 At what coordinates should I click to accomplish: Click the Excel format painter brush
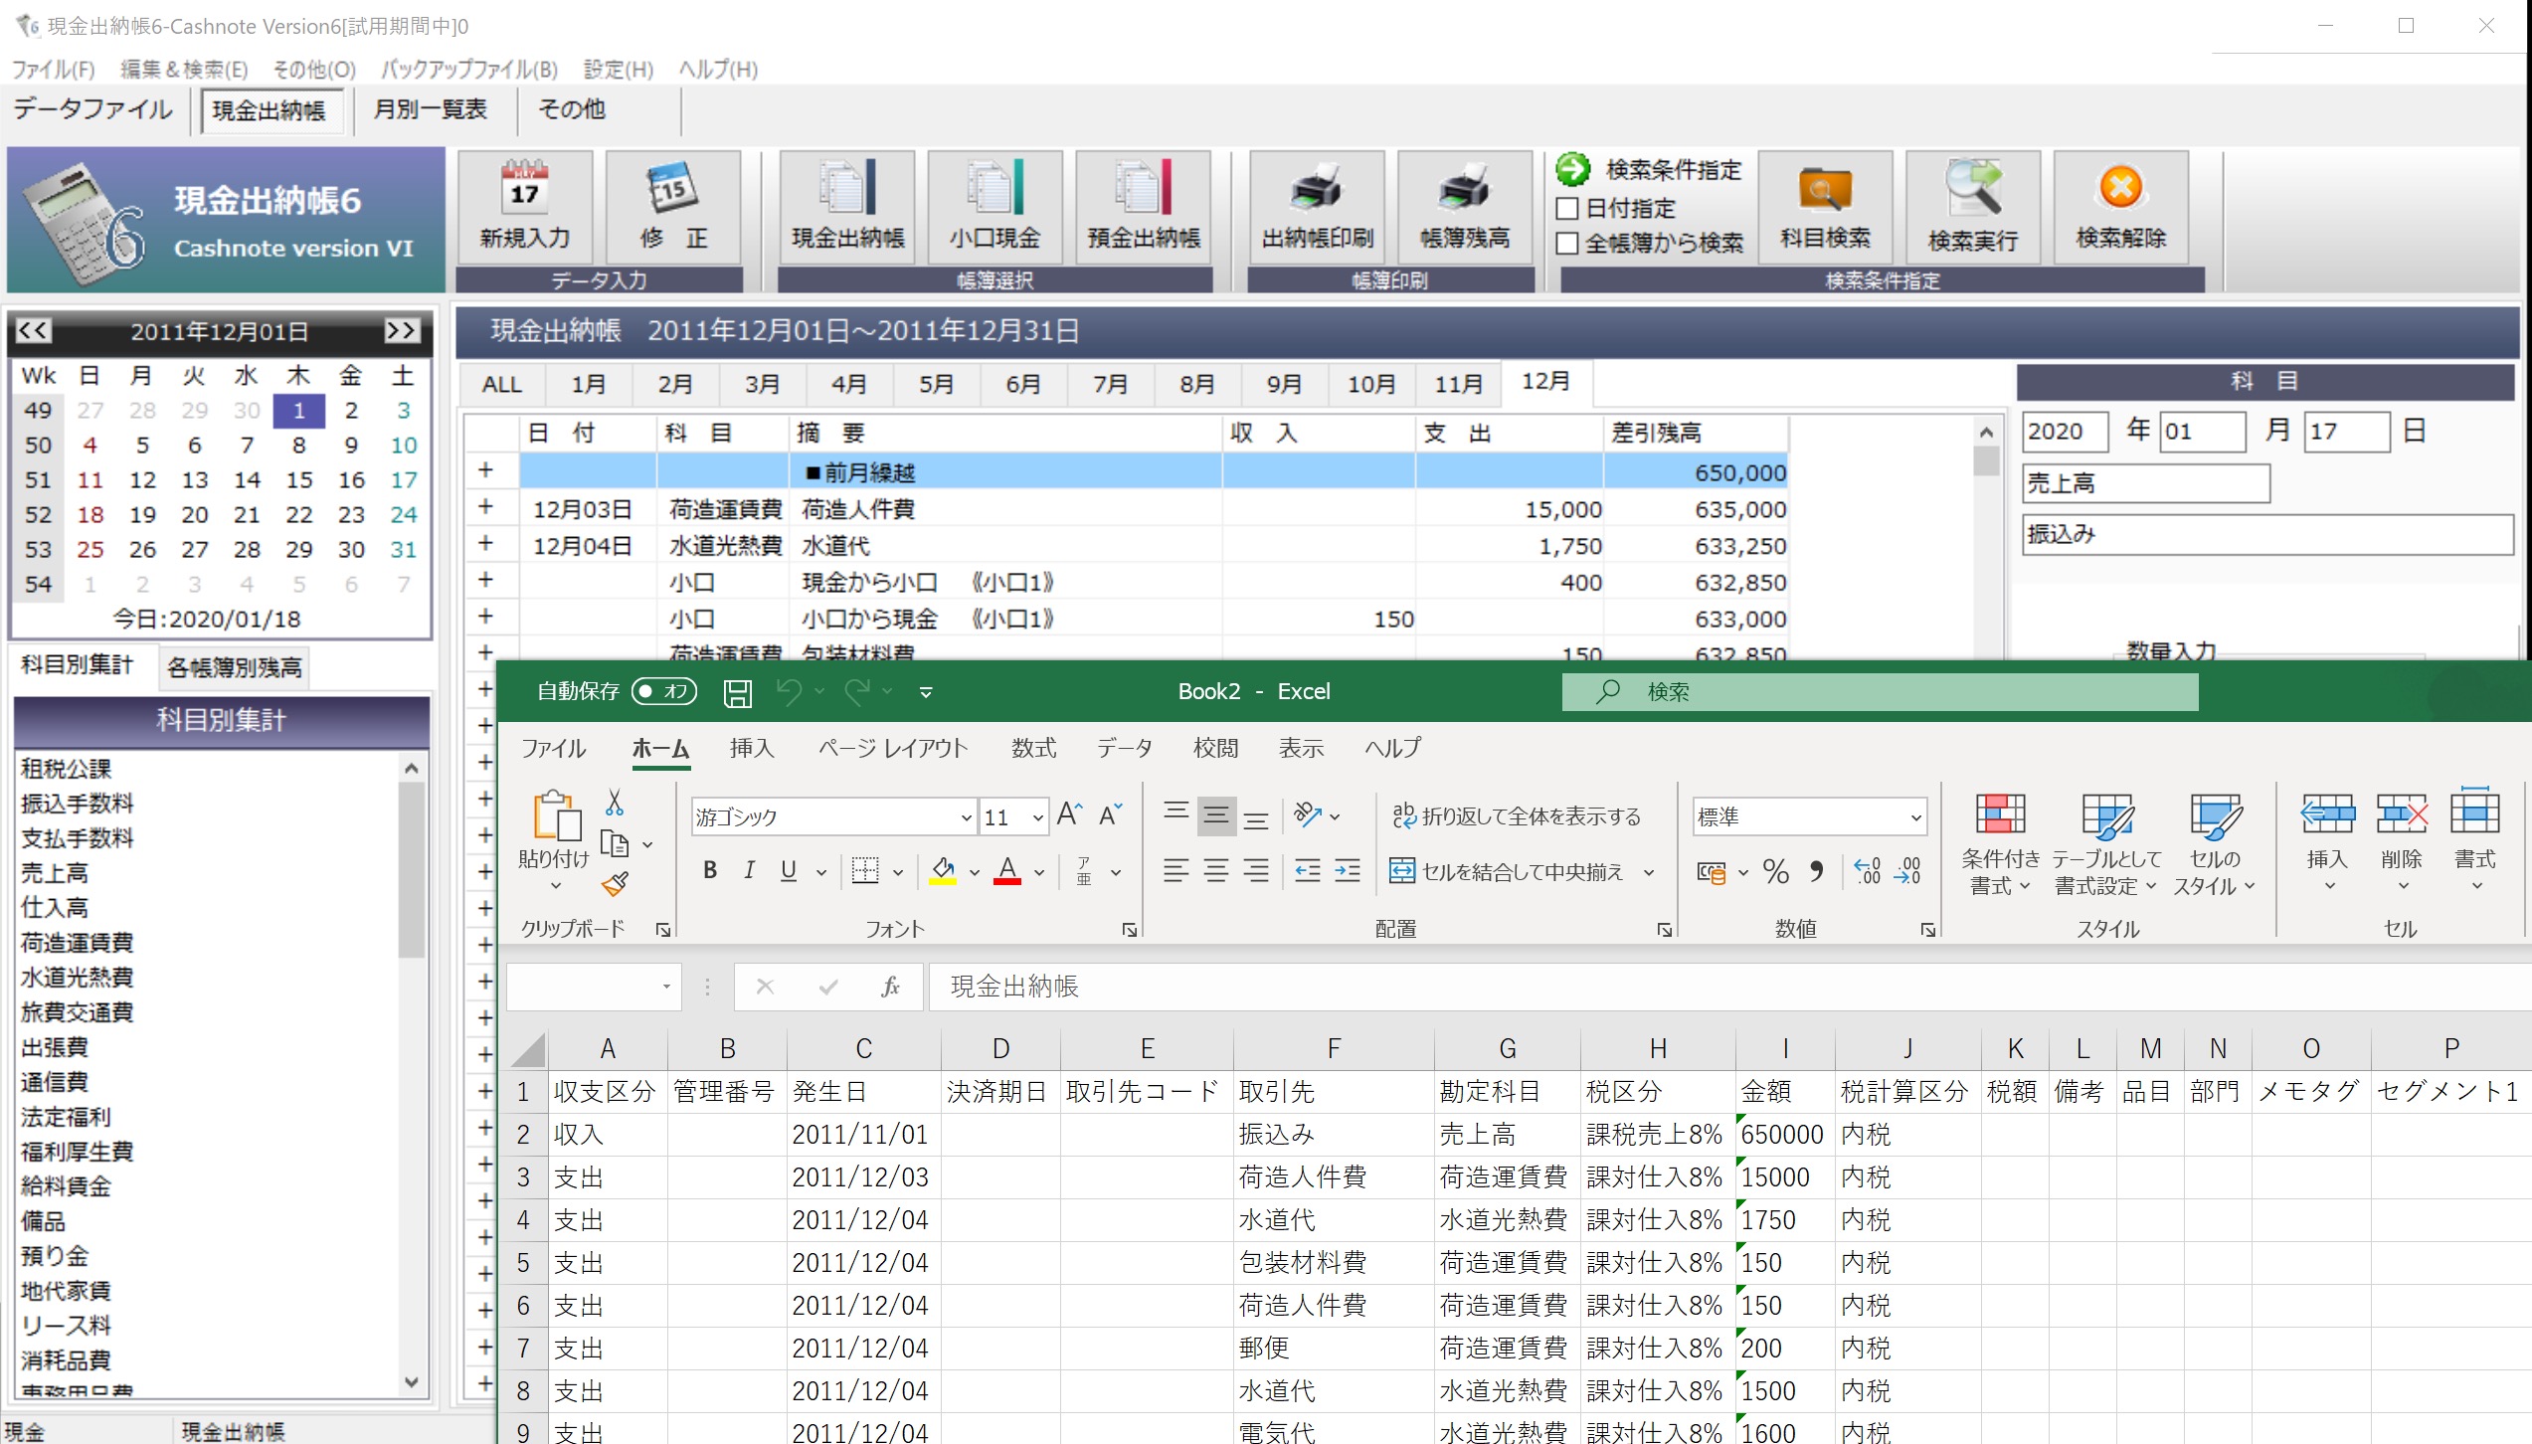click(x=615, y=883)
